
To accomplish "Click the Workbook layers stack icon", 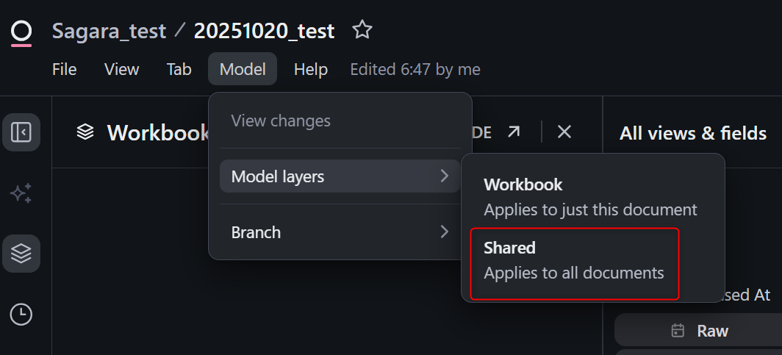I will pos(86,132).
